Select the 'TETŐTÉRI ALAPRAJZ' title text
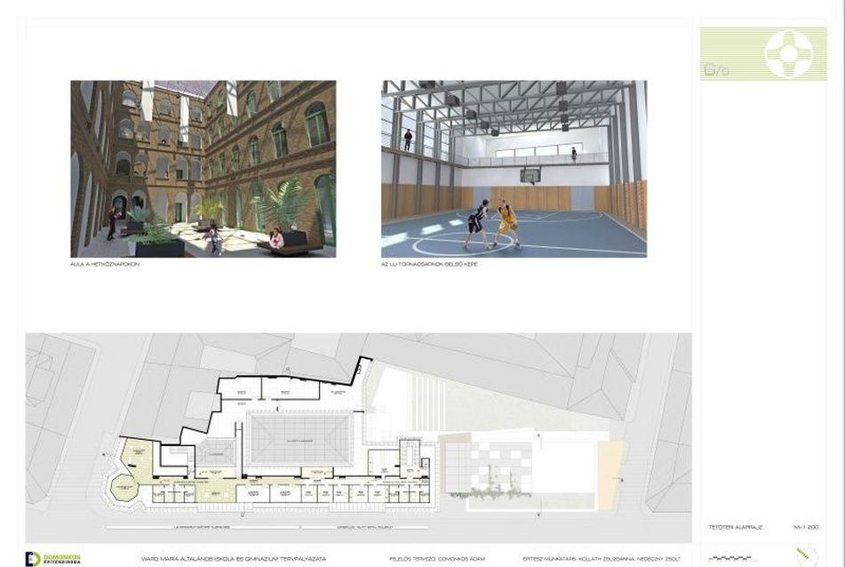845x567 pixels. pyautogui.click(x=735, y=527)
